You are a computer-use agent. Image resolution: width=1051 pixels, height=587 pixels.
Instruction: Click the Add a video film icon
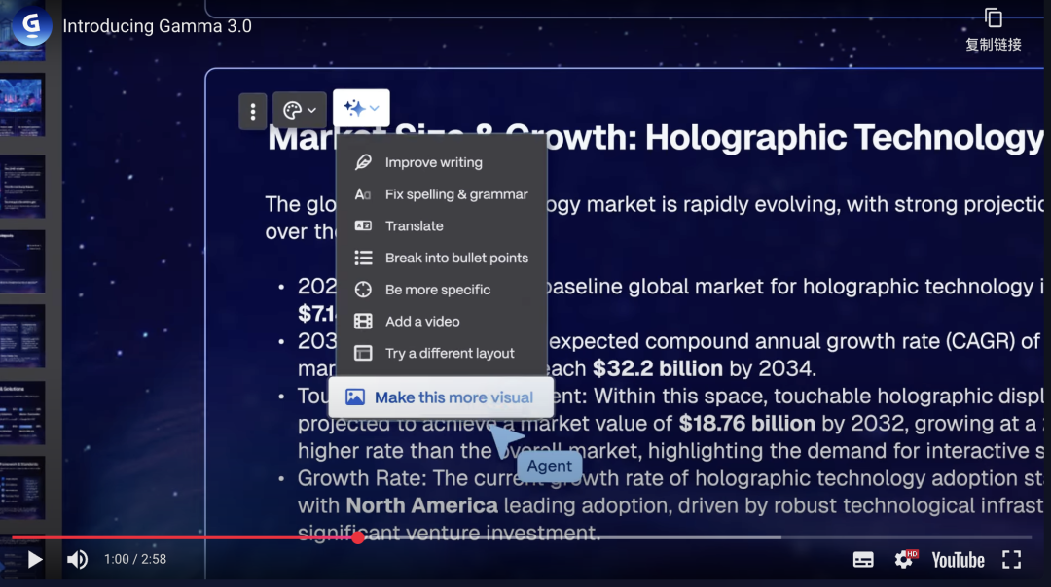click(x=363, y=321)
